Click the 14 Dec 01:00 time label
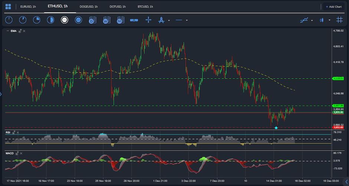The height and width of the screenshot is (186, 349). pos(274,181)
